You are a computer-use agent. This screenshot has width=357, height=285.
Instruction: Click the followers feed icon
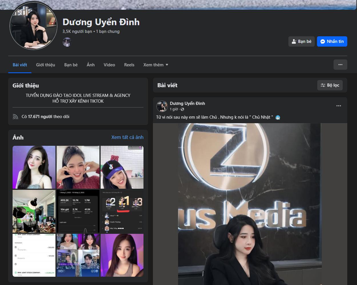pos(15,117)
